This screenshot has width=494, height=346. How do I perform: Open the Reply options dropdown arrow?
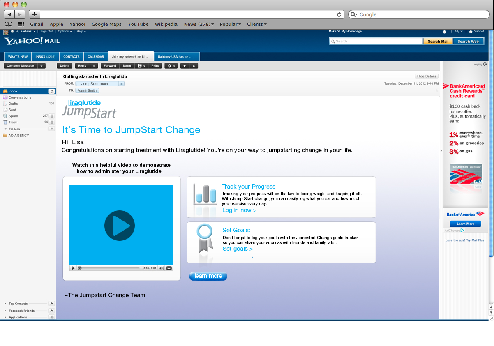click(x=94, y=66)
